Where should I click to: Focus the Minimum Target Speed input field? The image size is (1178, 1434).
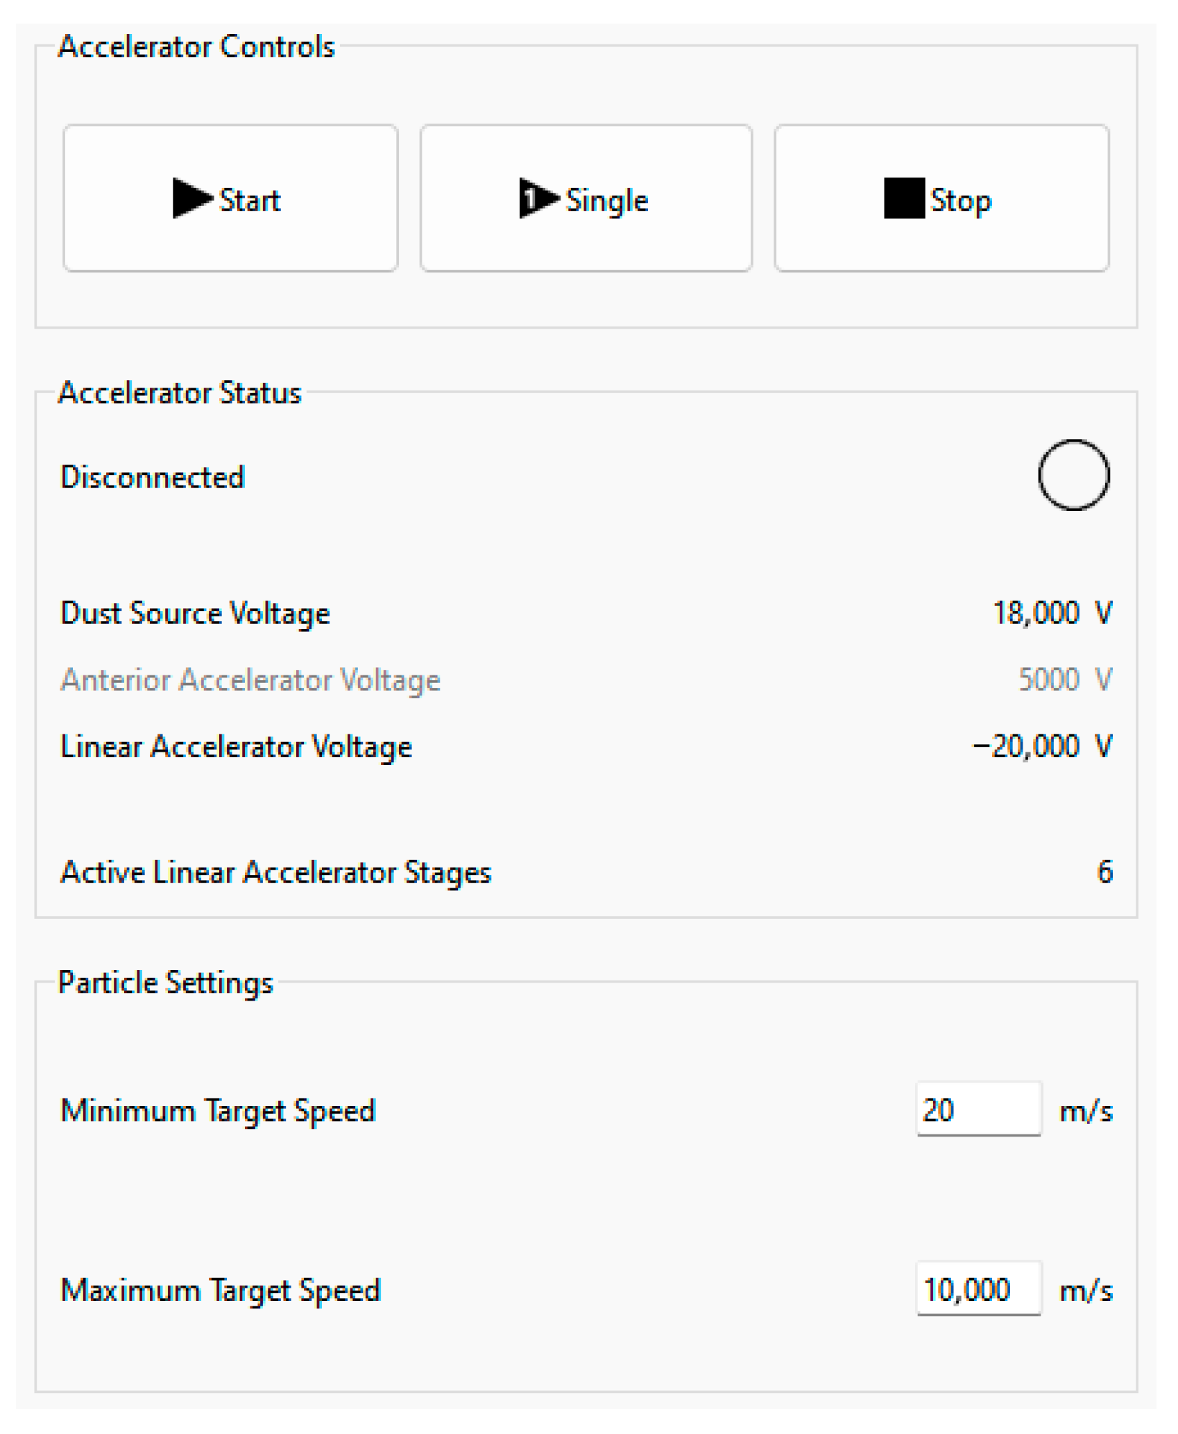(x=978, y=1110)
